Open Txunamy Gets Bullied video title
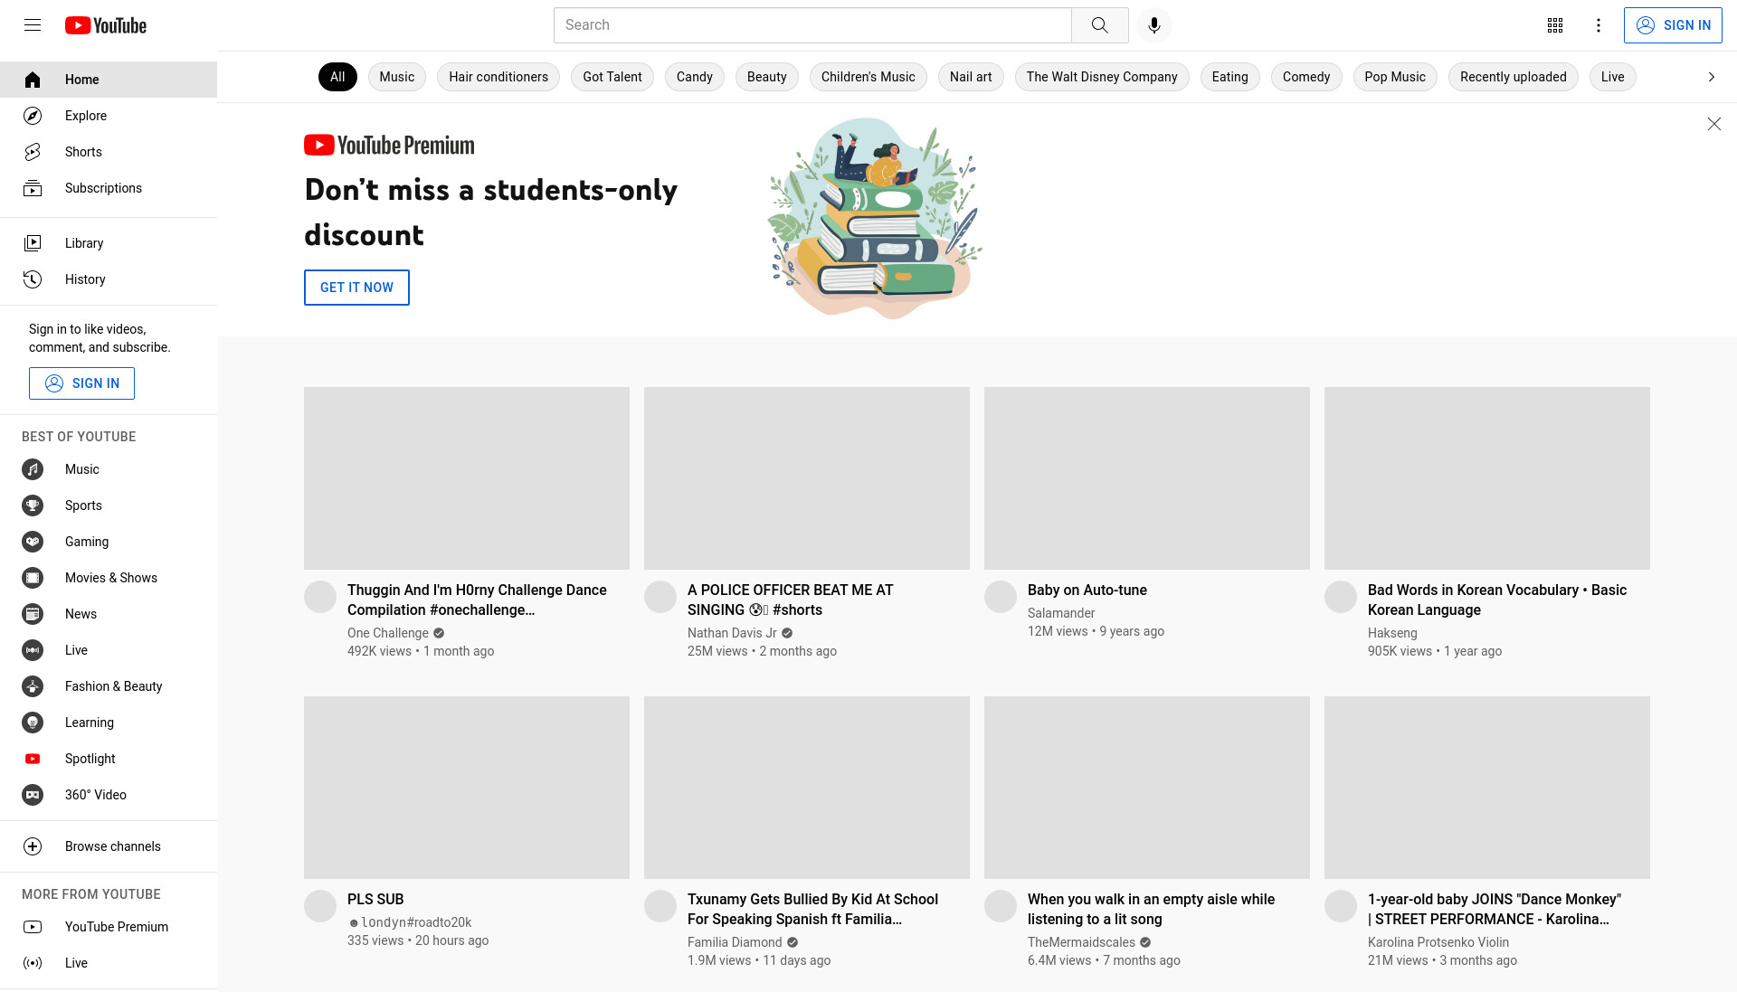This screenshot has height=992, width=1737. [812, 909]
